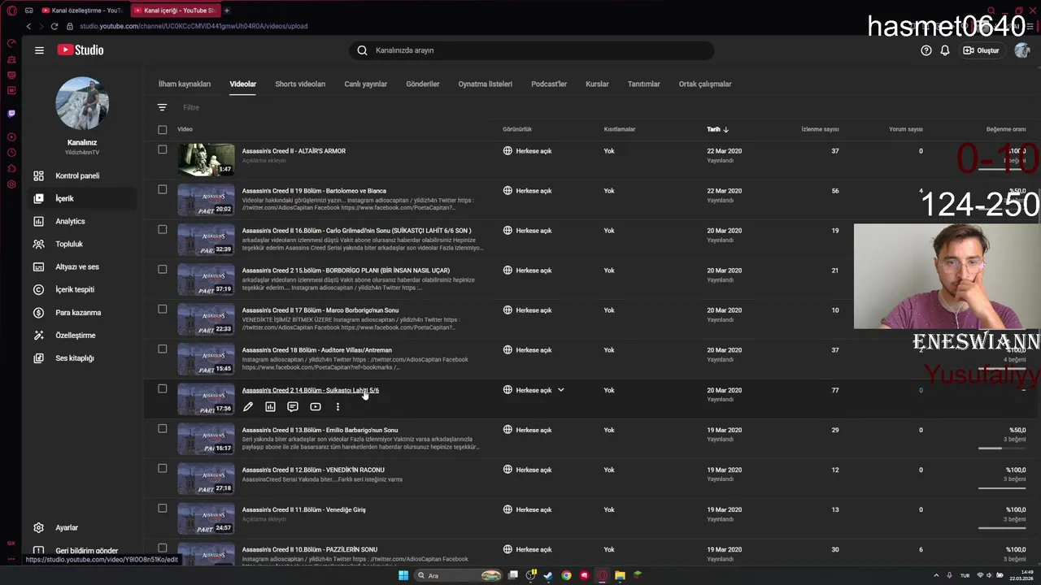Open comments icon for 14.Bölüm video
Image resolution: width=1041 pixels, height=585 pixels.
click(293, 407)
